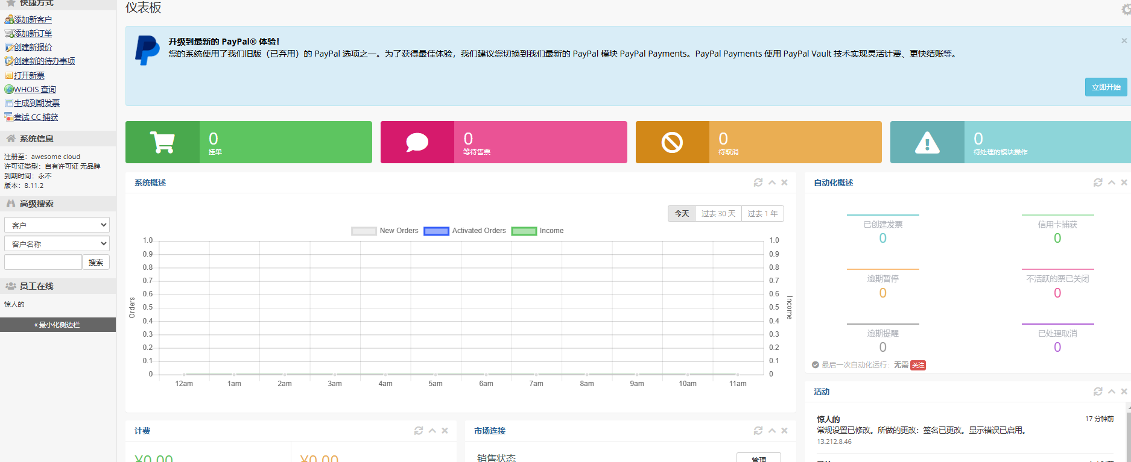
Task: Click the 逾期暂停 count
Action: [x=882, y=293]
